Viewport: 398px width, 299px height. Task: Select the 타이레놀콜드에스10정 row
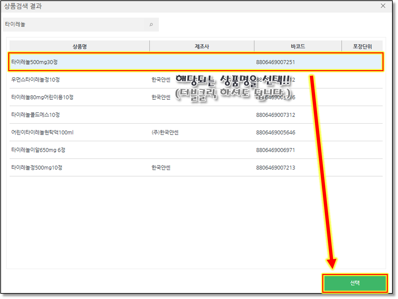(36, 115)
